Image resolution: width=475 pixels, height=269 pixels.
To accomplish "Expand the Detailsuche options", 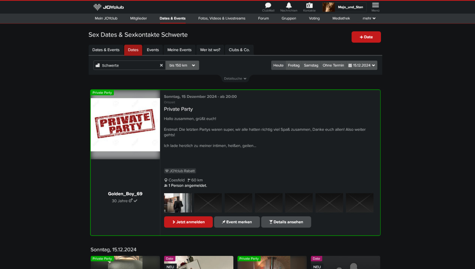I will [235, 78].
